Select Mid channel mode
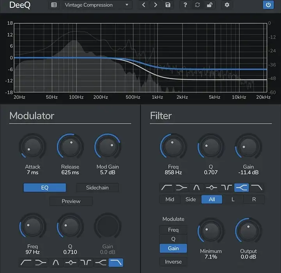The height and width of the screenshot is (273, 281). (170, 199)
